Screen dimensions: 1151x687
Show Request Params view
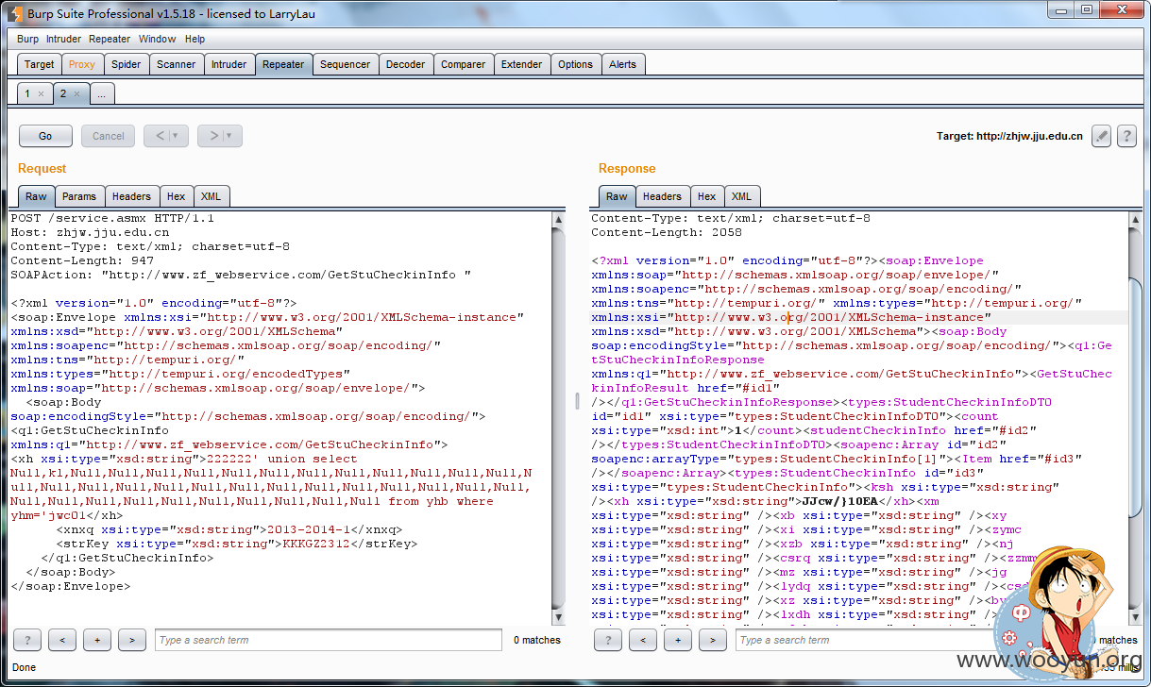tap(79, 196)
